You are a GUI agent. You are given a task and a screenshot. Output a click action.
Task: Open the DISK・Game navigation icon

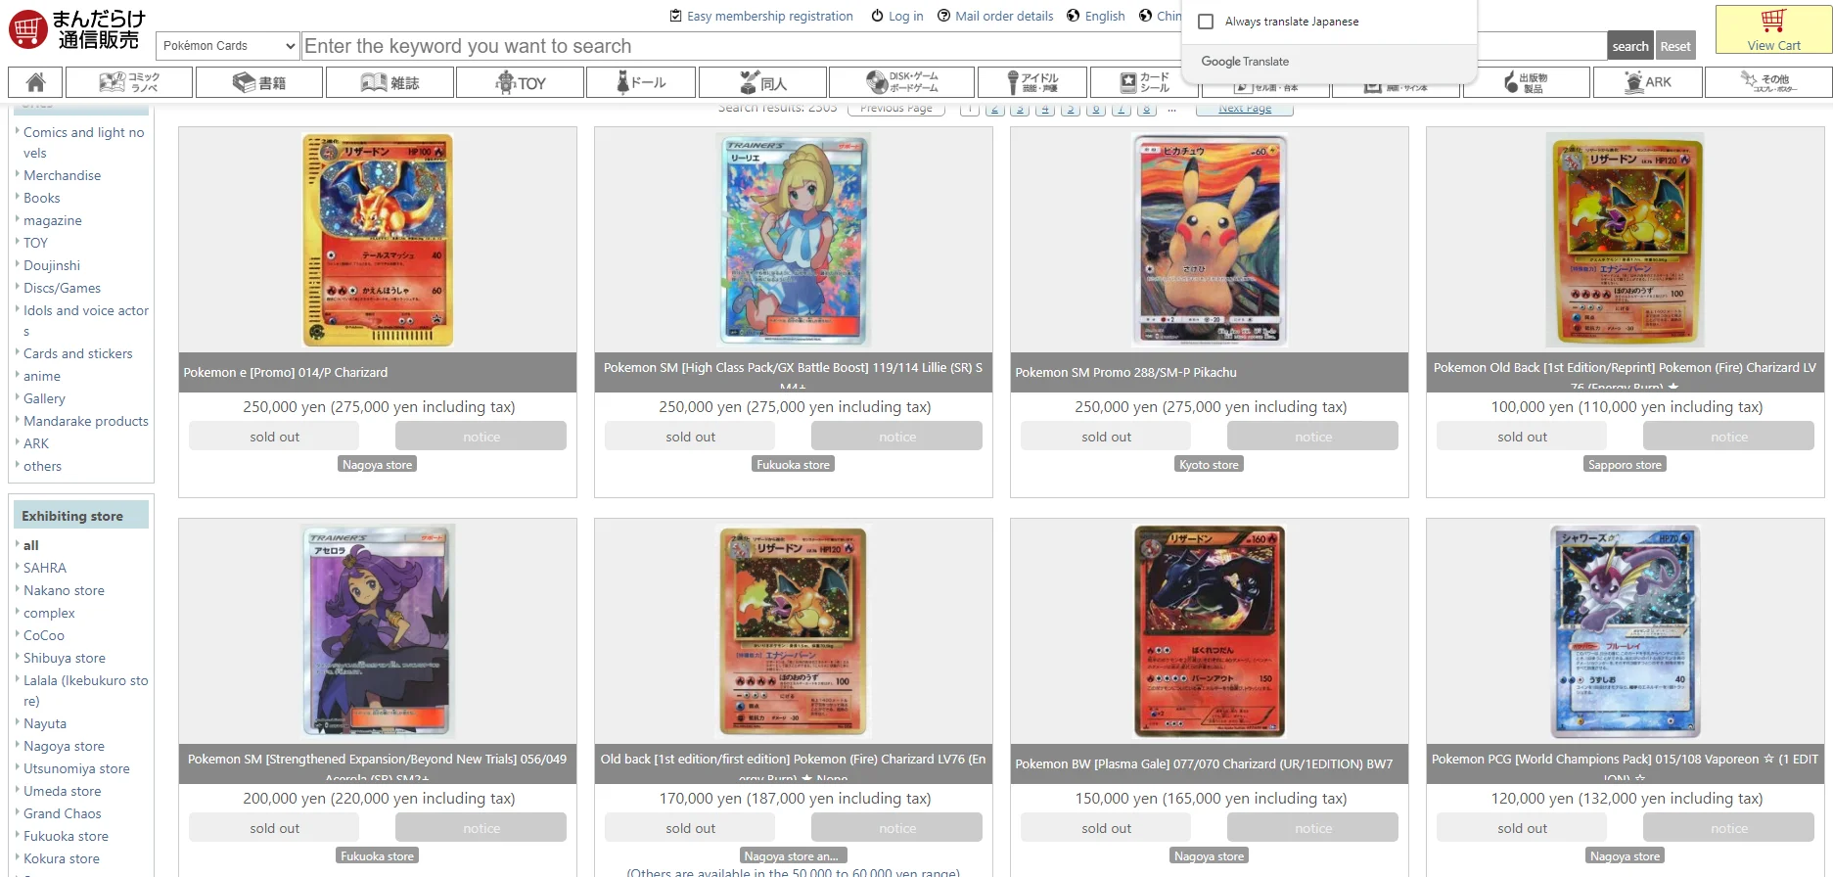(901, 82)
